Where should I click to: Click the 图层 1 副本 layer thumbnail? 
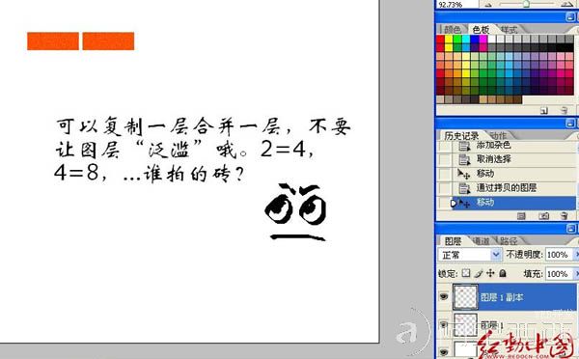(465, 297)
